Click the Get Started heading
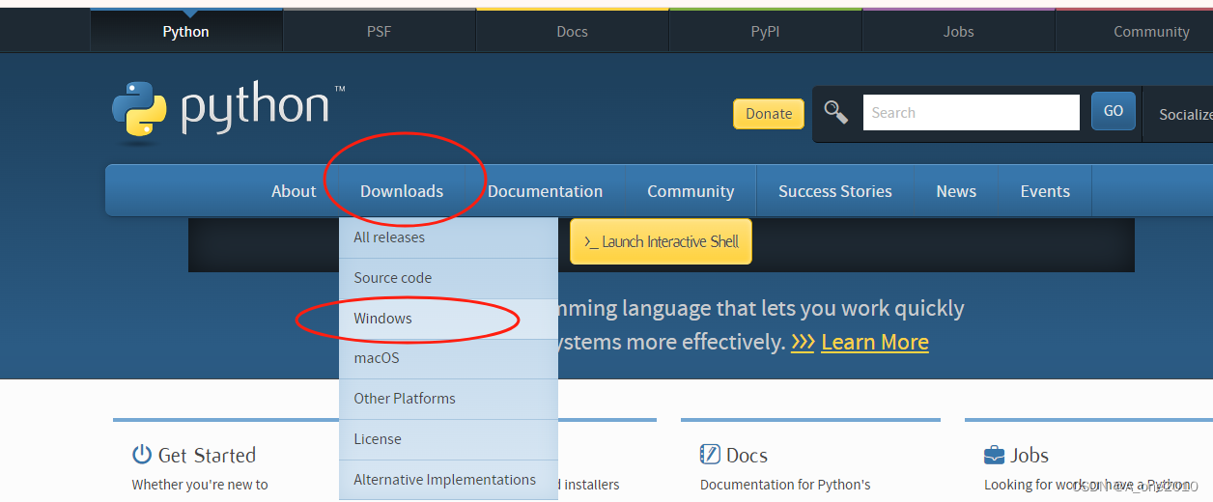1213x502 pixels. [207, 456]
